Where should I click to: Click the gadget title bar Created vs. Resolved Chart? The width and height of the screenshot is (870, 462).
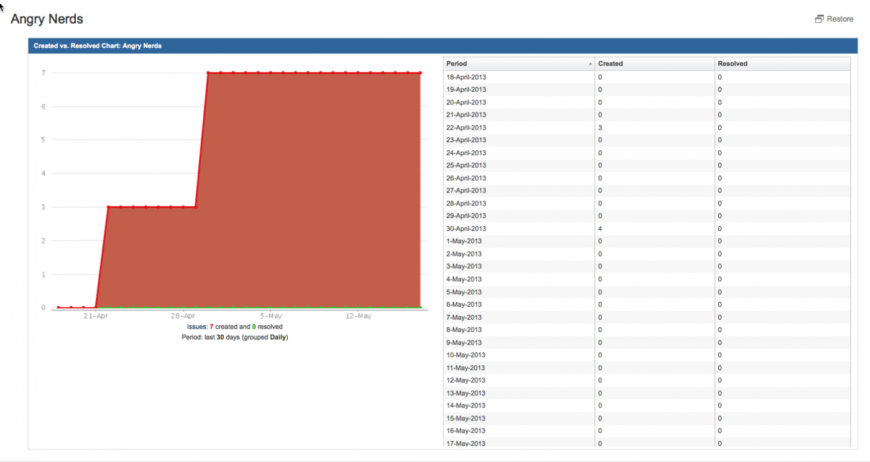(x=98, y=46)
